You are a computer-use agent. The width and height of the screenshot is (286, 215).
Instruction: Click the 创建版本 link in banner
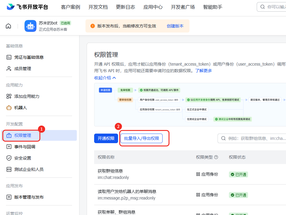pos(175,26)
